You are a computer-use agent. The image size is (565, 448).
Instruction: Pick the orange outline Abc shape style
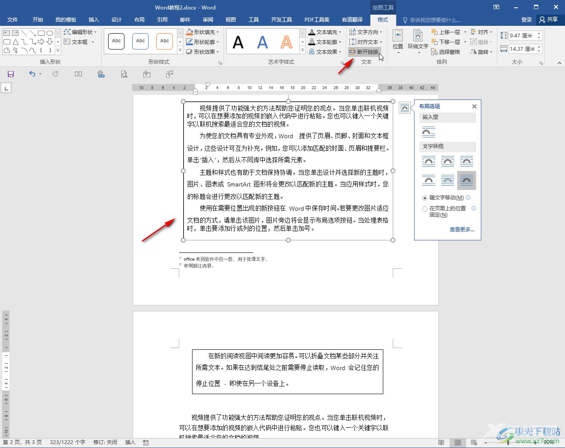pos(165,41)
